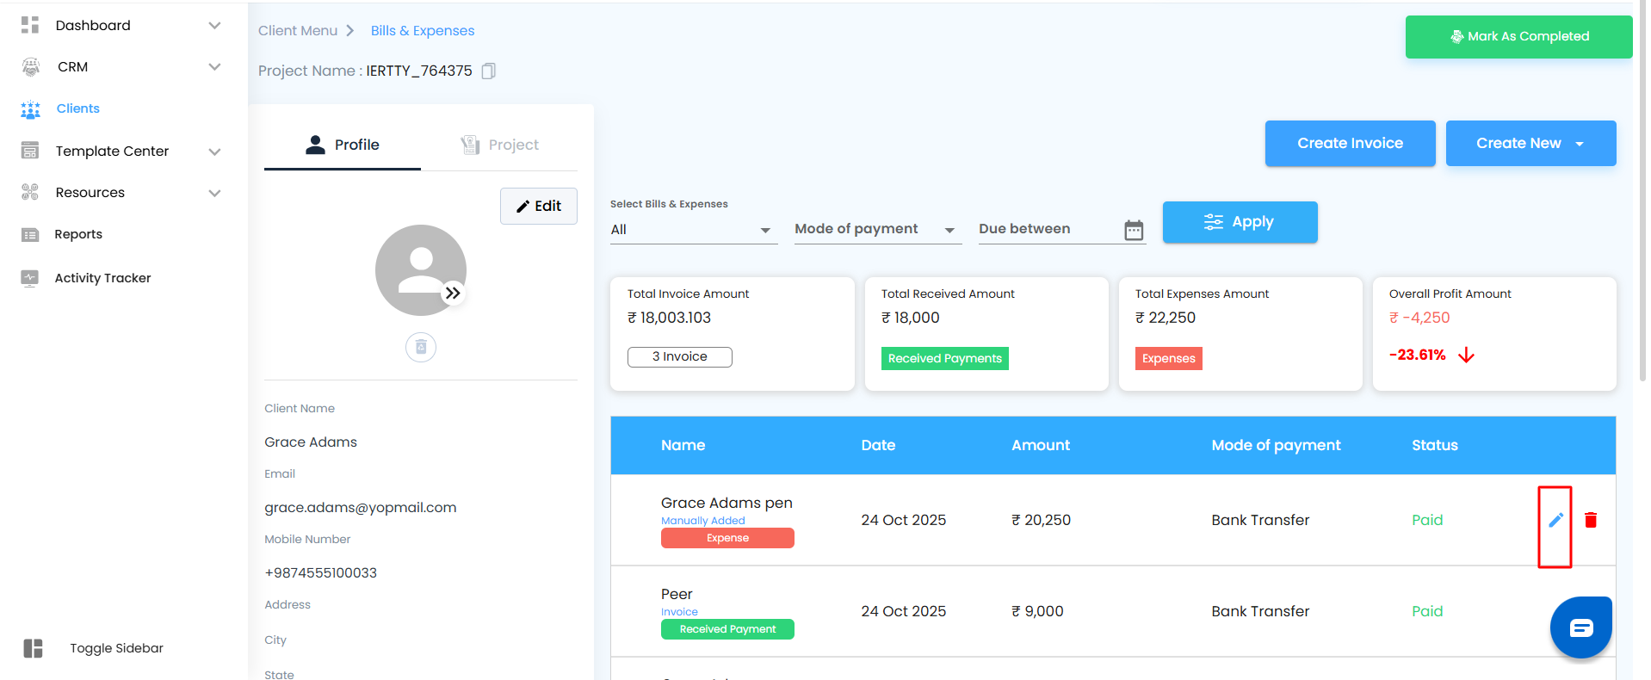Copy the project name with copy icon
This screenshot has height=680, width=1651.
(x=489, y=71)
